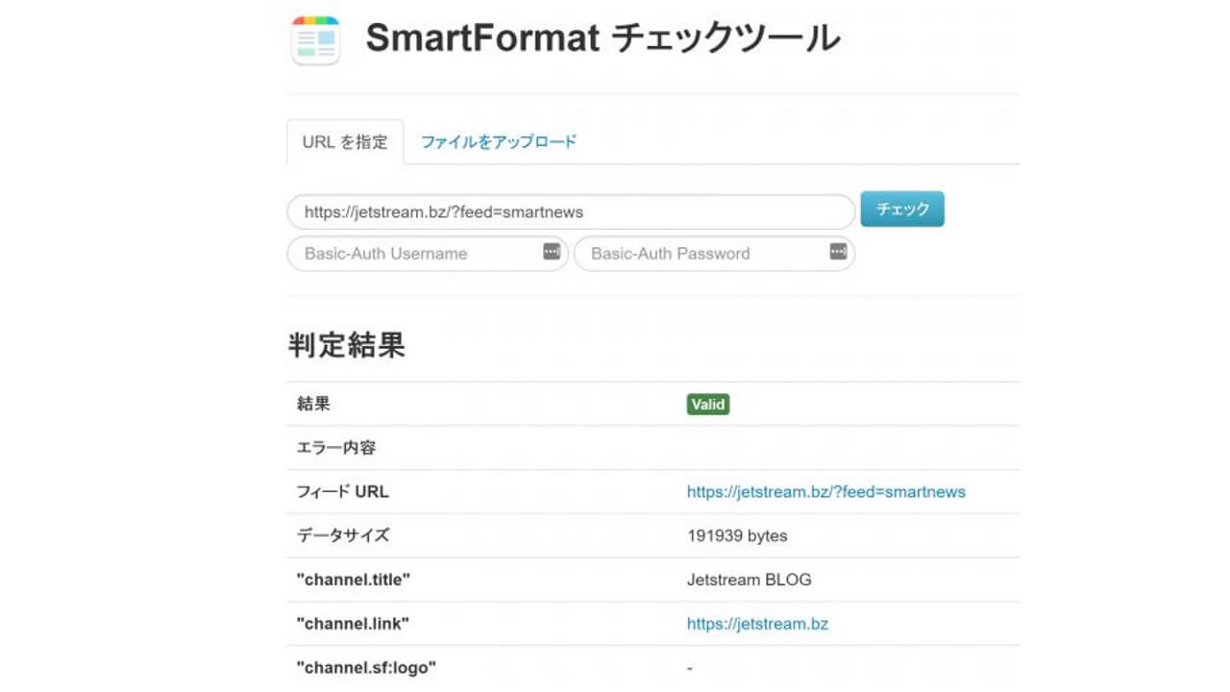Select the Jetstream BLOG channel title value

[750, 579]
